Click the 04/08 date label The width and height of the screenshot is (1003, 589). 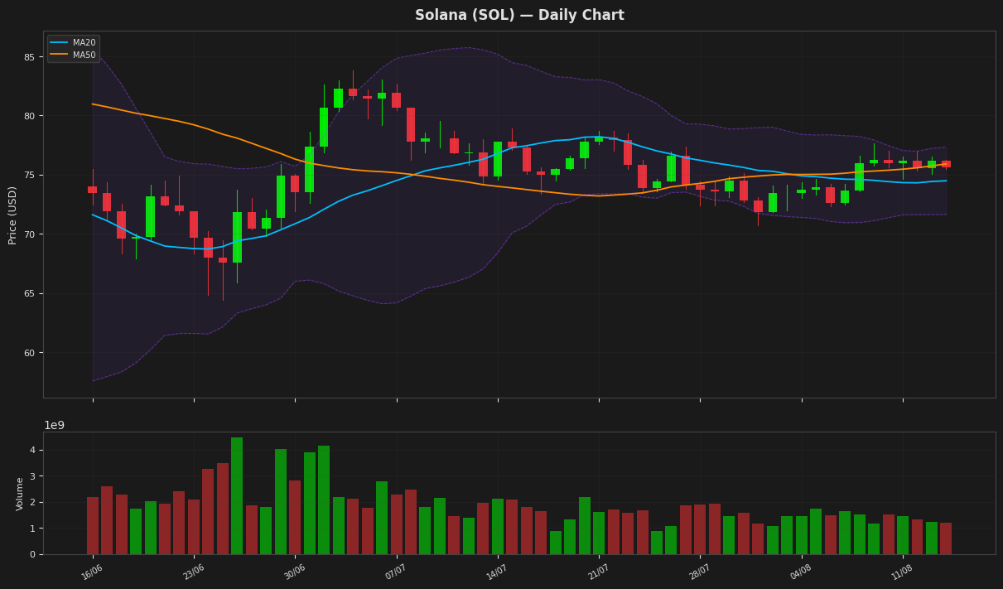click(x=801, y=572)
